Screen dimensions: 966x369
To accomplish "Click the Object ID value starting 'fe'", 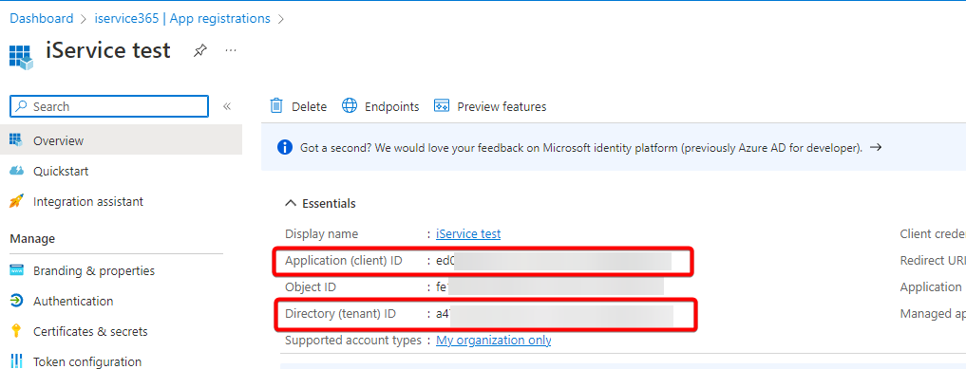I will point(550,287).
